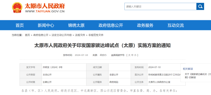Set reading font size to 大
Viewport: 211px width, 95px height.
coord(129,55)
